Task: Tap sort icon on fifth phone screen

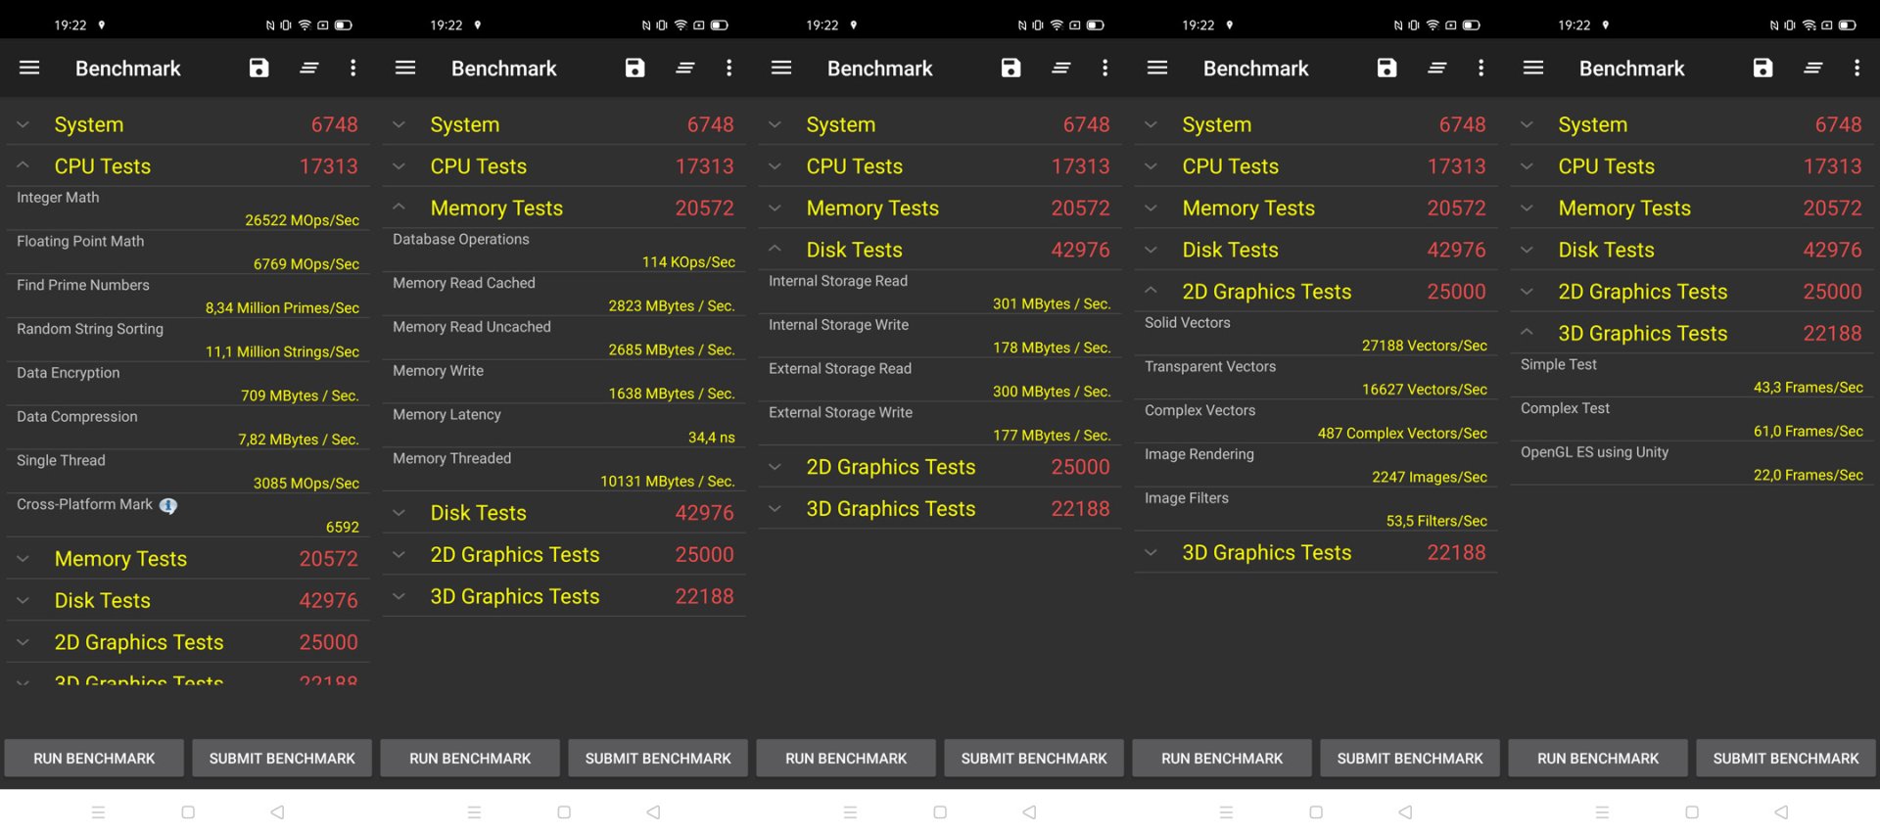Action: click(x=1813, y=68)
